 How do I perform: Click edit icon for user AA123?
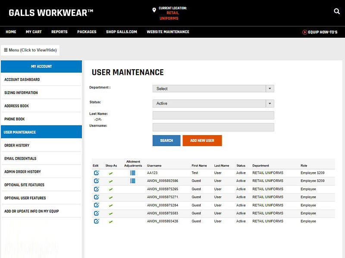[96, 173]
